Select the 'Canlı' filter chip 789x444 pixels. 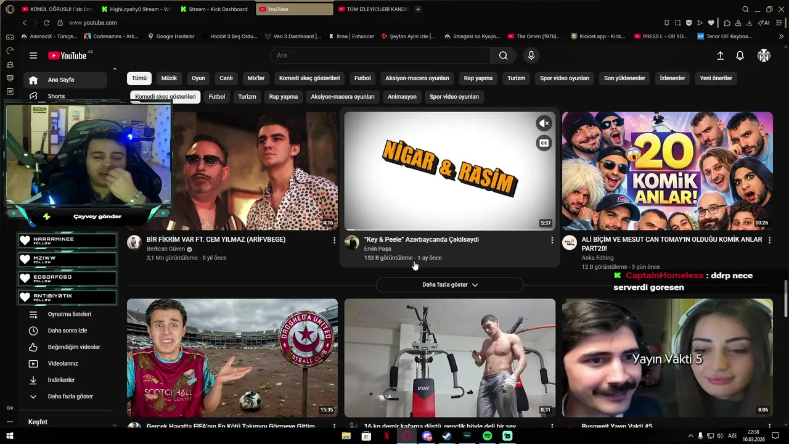[x=226, y=78]
